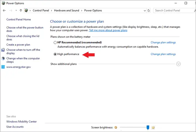Click the Power Options title bar icon
The image size is (196, 132).
3,3
